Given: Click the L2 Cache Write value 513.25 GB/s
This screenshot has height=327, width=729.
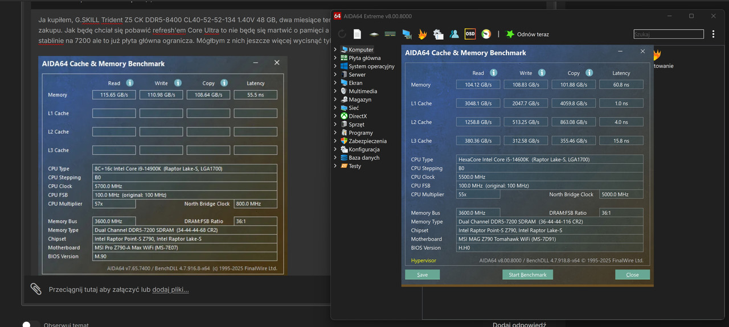Looking at the screenshot, I should coord(526,122).
